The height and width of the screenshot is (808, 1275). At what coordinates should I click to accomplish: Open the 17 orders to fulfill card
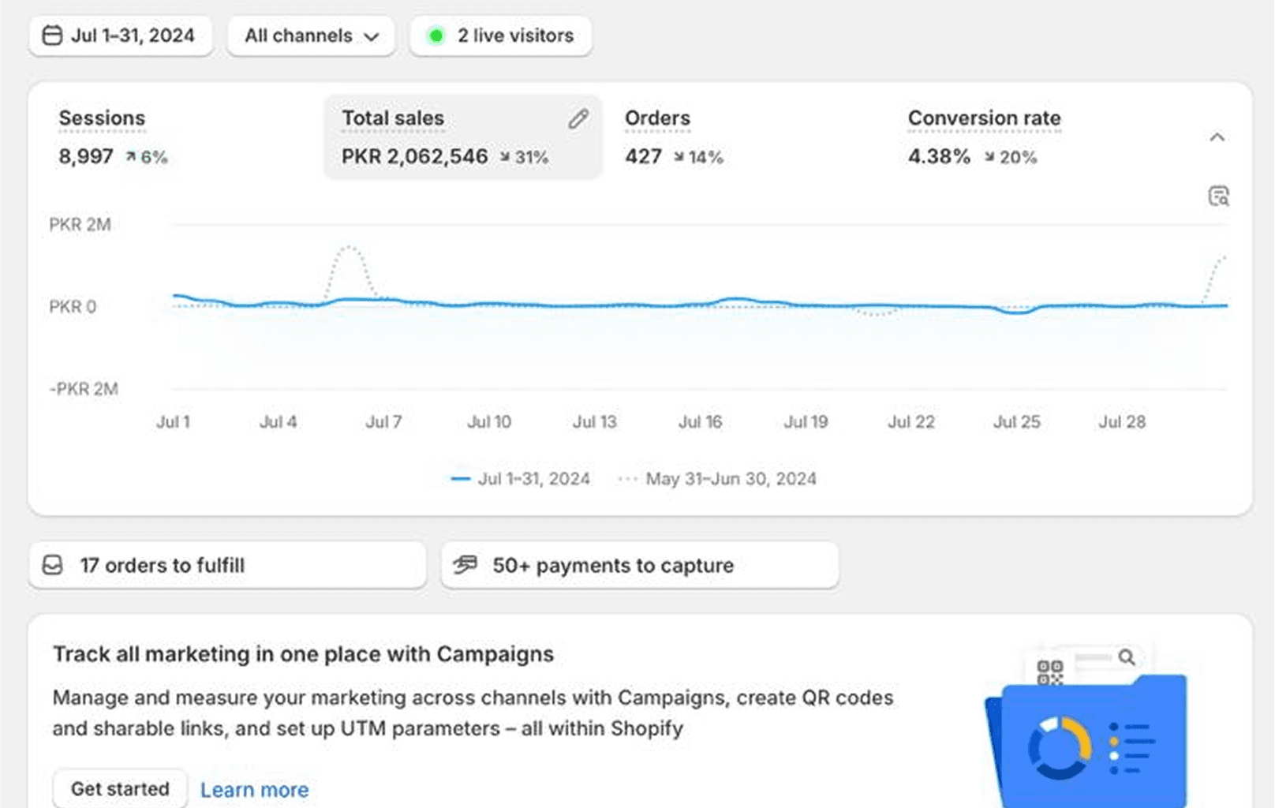(x=227, y=565)
